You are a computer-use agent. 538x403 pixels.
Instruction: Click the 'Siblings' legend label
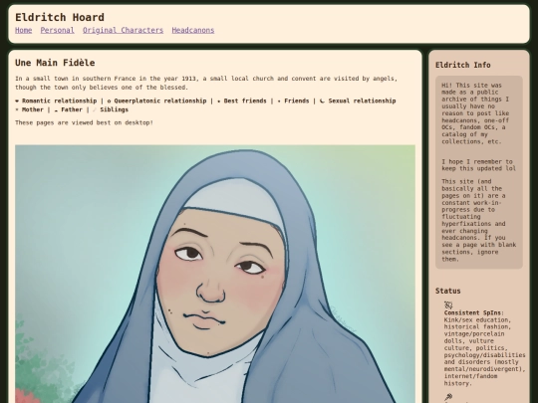click(x=115, y=109)
